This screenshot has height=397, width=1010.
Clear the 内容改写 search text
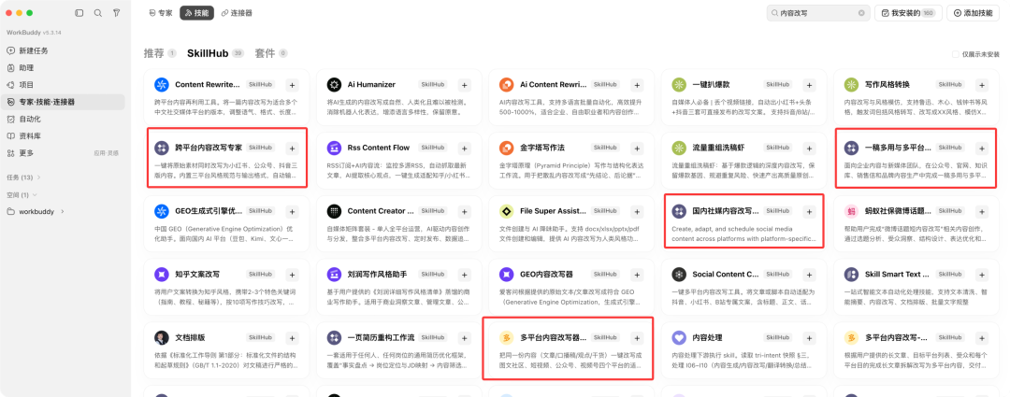click(x=861, y=13)
